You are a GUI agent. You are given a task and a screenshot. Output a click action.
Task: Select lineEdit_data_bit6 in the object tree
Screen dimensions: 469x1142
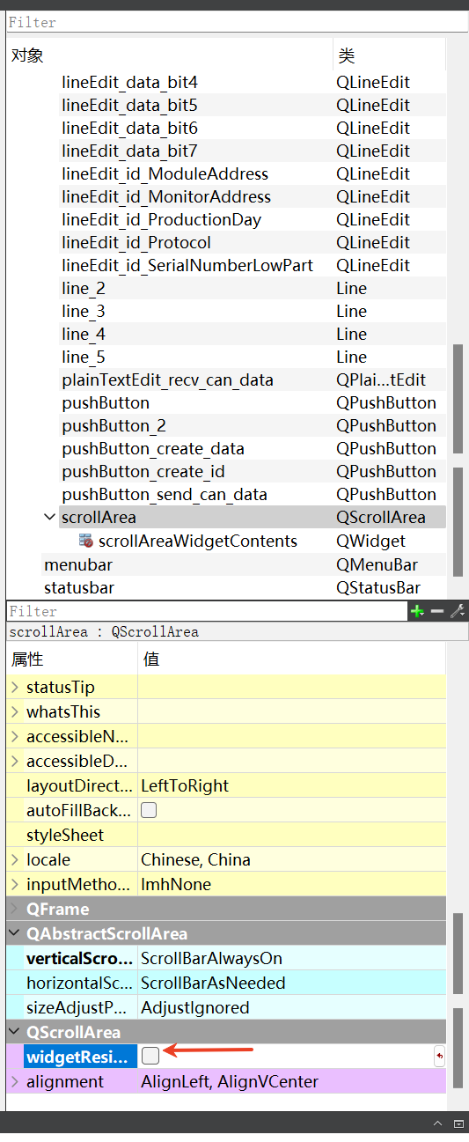coord(129,129)
